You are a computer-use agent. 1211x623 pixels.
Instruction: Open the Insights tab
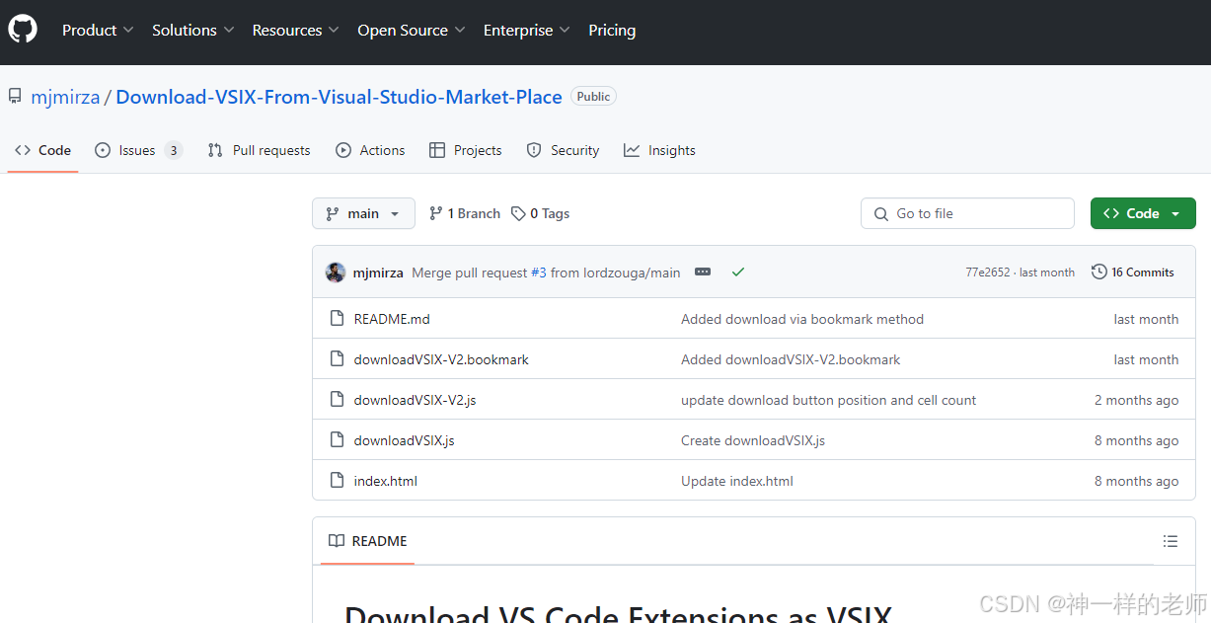coord(659,150)
